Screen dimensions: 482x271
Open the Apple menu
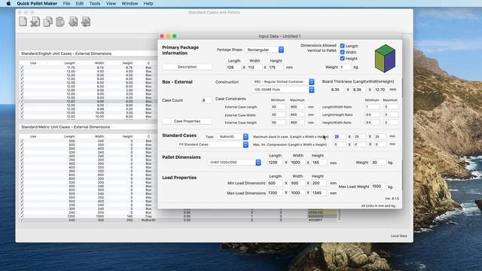pos(8,3)
